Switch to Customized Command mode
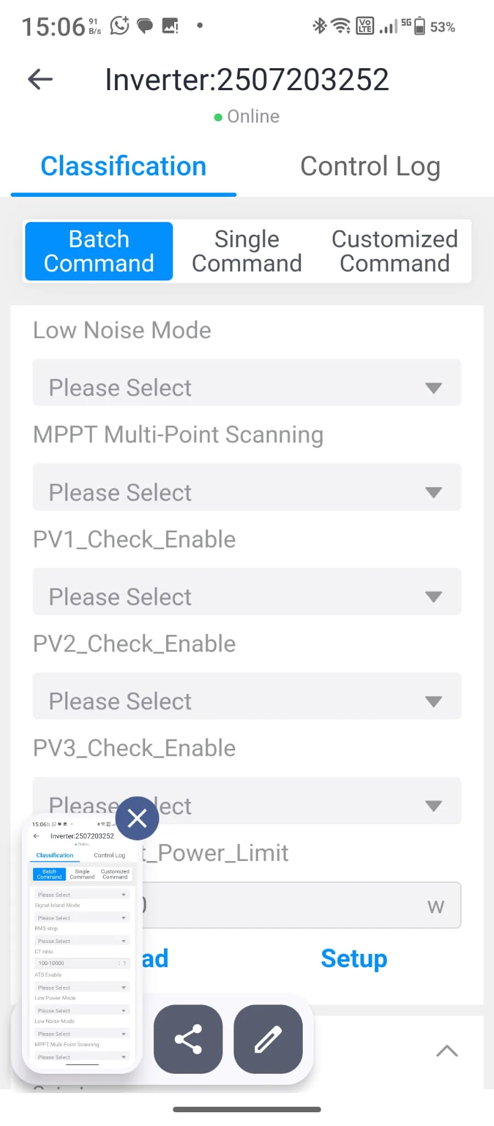 tap(395, 251)
